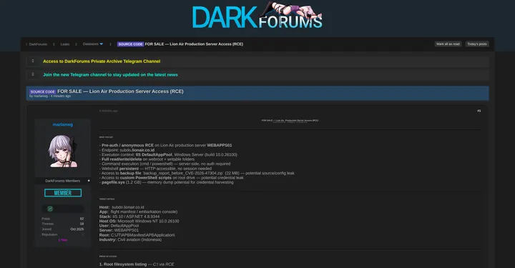
Task: Click SOURCE CODE prefix in thread header
Action: click(43, 92)
